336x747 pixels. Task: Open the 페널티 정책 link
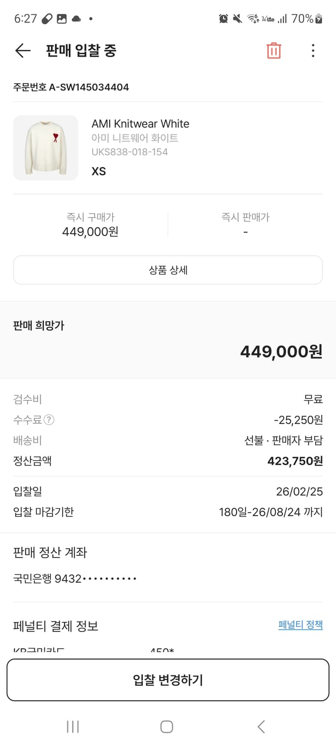tap(301, 625)
